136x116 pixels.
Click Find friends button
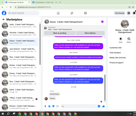click(120, 13)
